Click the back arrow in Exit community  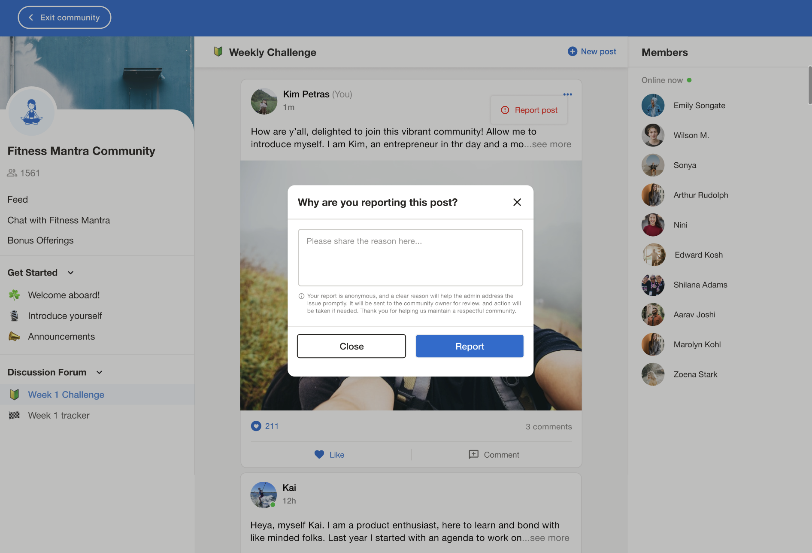31,18
